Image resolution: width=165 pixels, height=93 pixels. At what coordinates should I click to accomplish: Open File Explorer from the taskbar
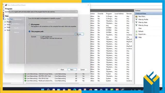click(x=69, y=90)
